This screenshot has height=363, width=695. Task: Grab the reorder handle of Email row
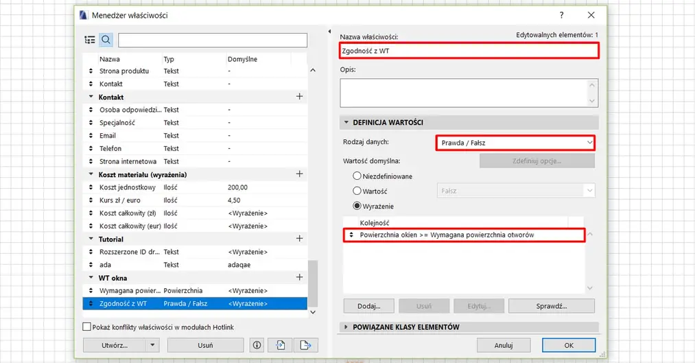[91, 136]
